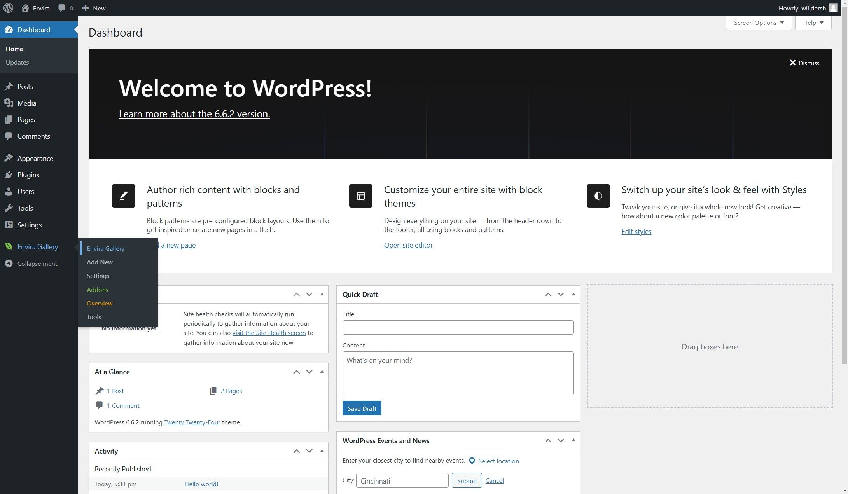Click the pages icon beside 2 Pages

coord(213,391)
